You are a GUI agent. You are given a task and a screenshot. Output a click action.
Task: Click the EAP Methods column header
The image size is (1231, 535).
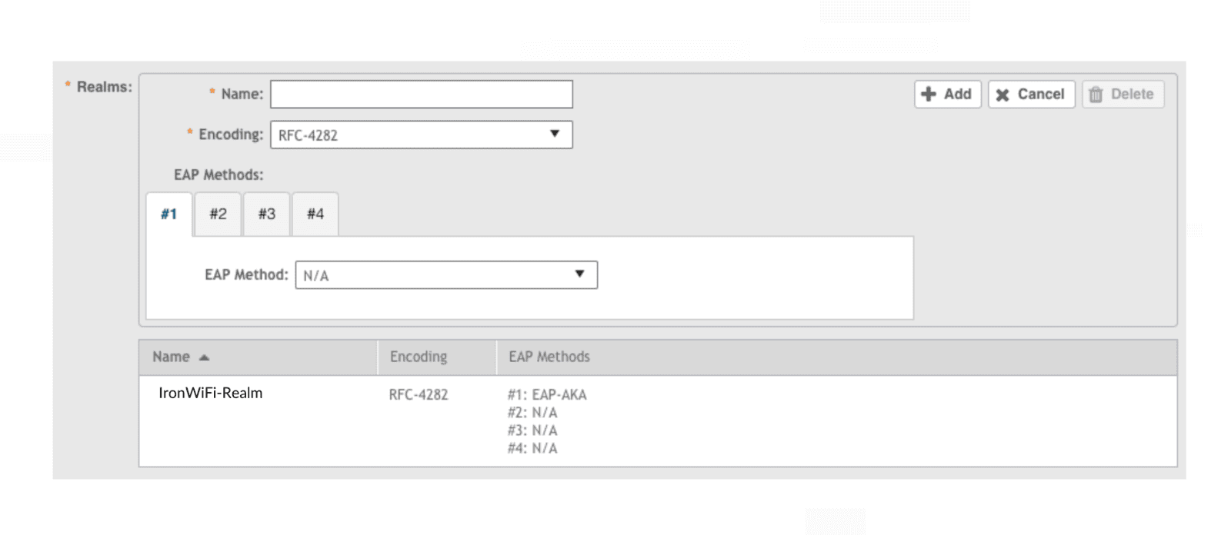coord(837,357)
